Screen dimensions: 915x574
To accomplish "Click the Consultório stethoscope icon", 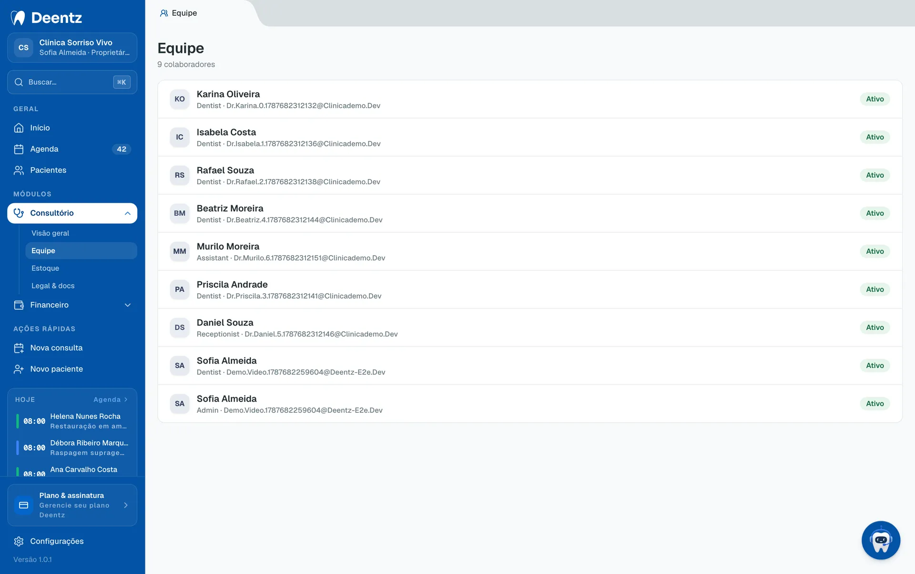I will (x=19, y=213).
